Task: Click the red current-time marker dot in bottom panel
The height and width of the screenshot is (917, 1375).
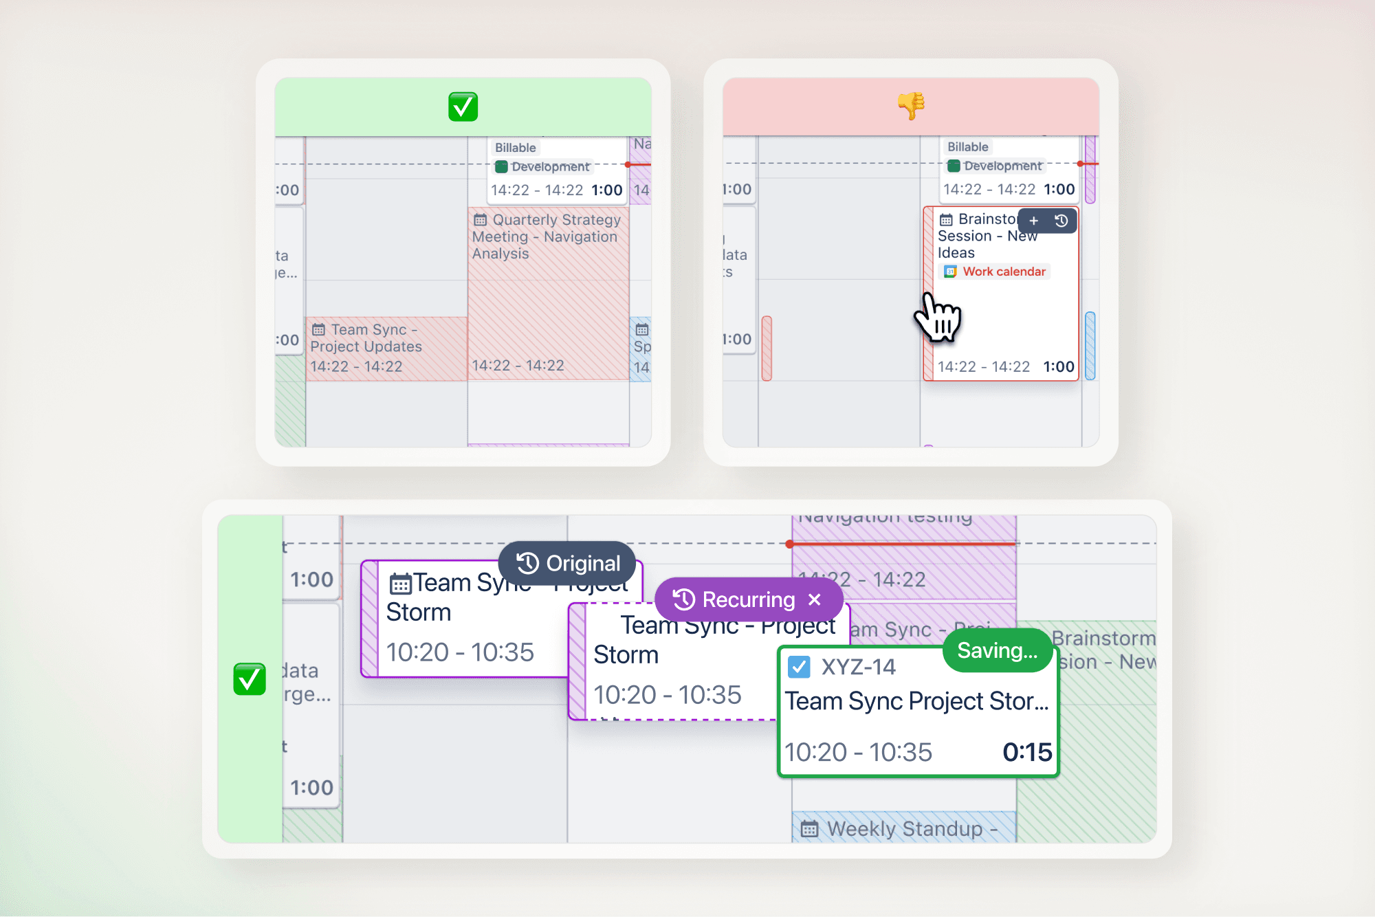Action: pyautogui.click(x=790, y=544)
